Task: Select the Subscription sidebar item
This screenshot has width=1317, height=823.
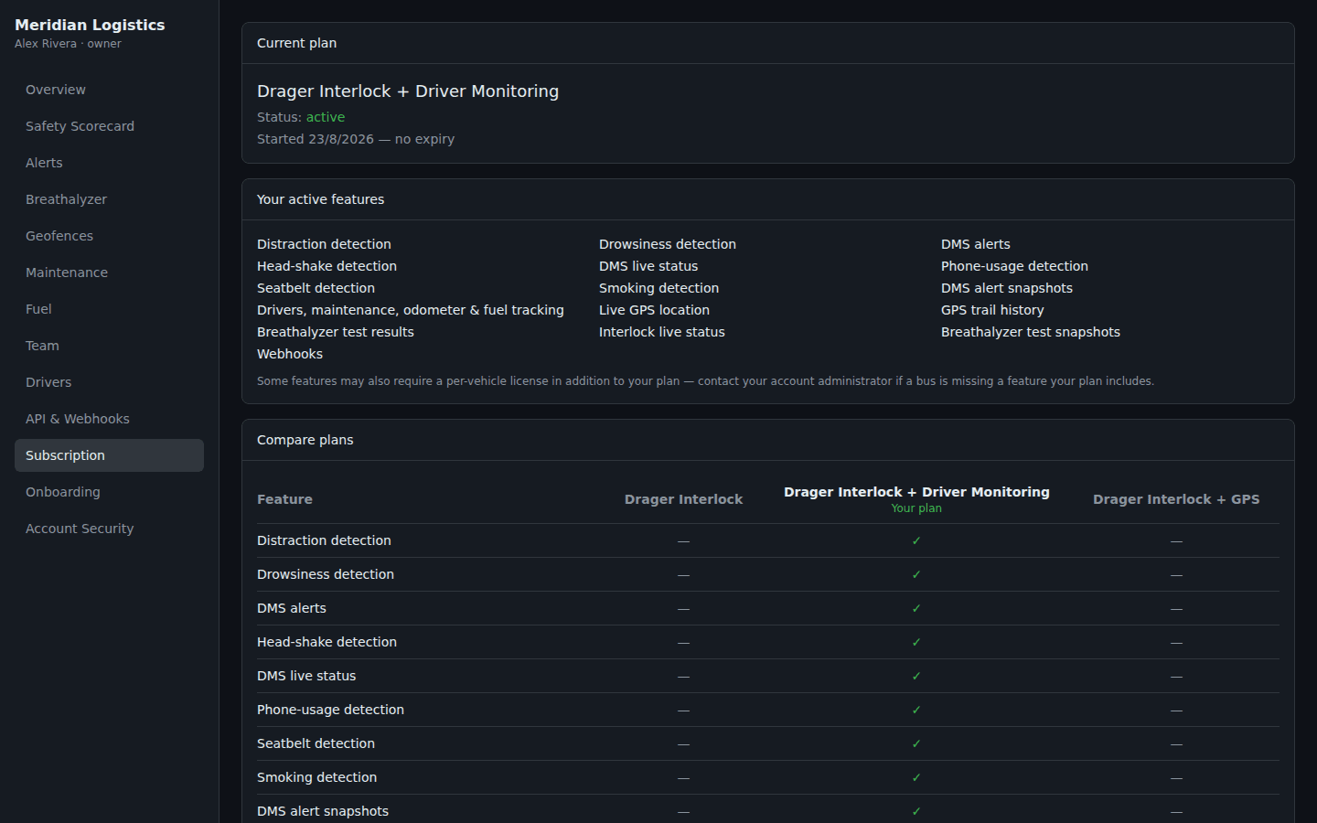Action: (x=109, y=455)
